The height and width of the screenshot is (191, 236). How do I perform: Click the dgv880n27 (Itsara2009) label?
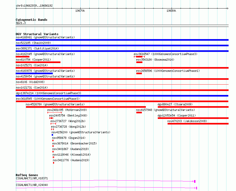point(175,104)
